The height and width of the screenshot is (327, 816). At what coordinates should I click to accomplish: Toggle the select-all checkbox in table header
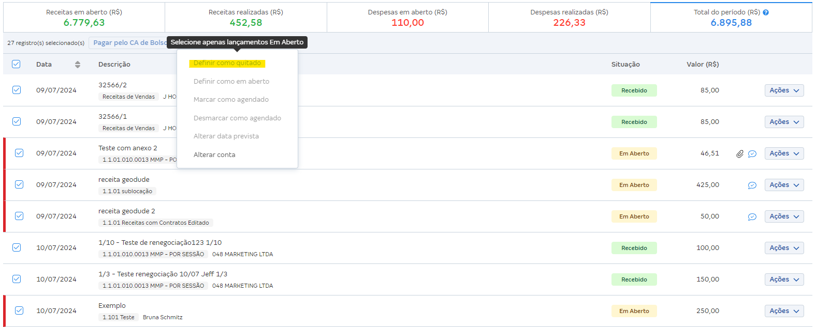(x=16, y=64)
